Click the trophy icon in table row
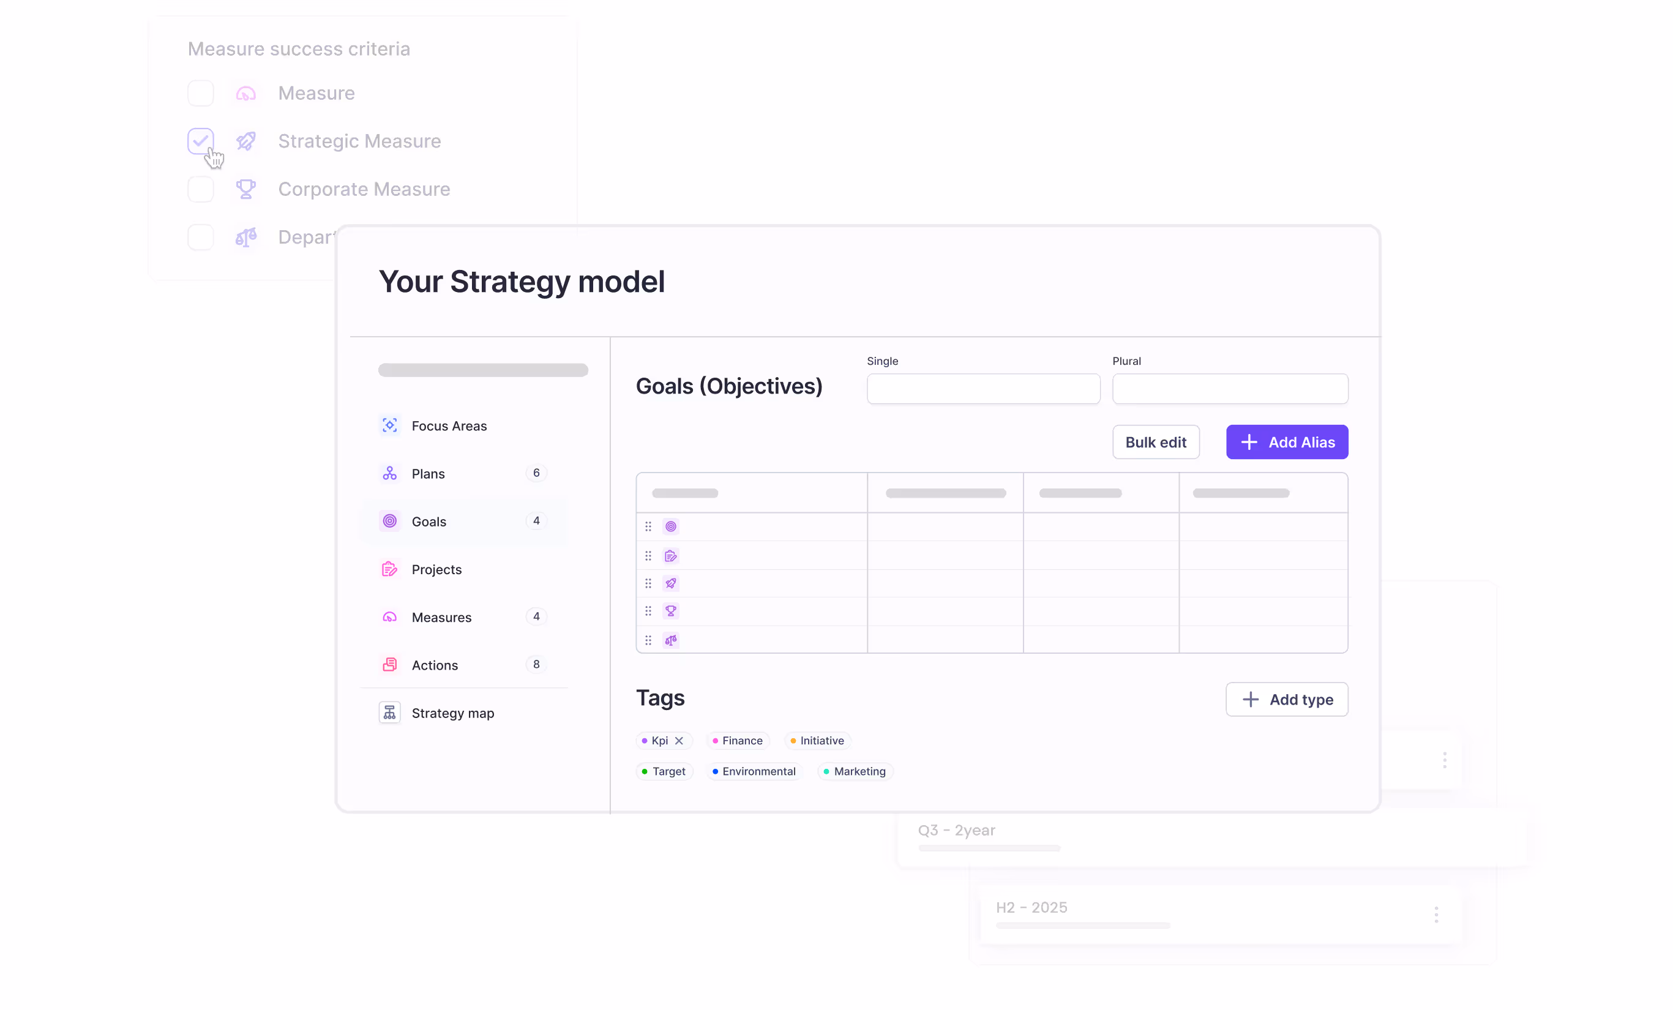This screenshot has width=1673, height=1010. [671, 611]
